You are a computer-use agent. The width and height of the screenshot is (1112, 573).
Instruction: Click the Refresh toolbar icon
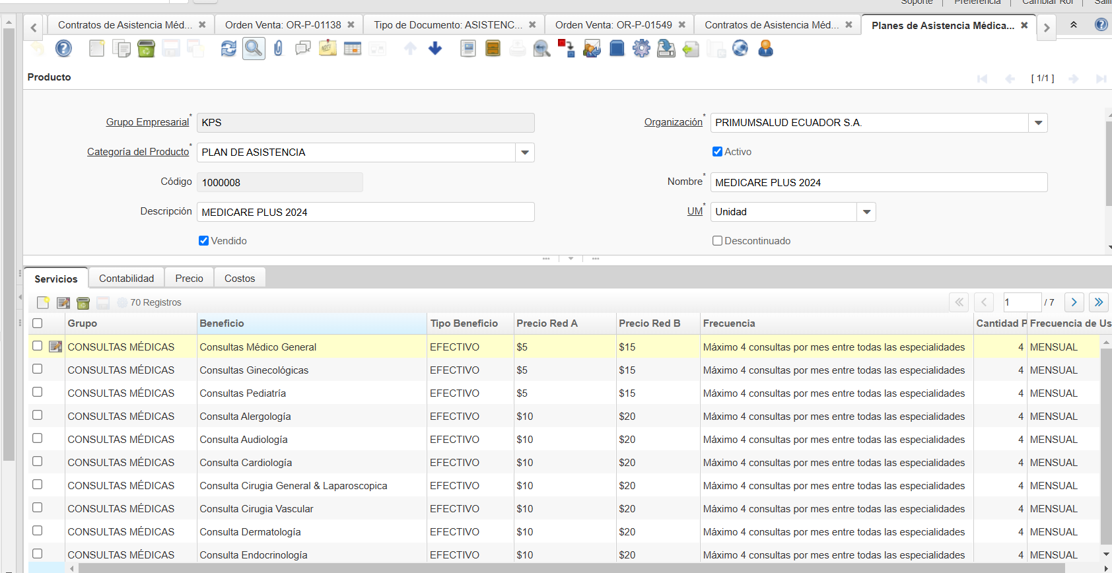pos(228,48)
